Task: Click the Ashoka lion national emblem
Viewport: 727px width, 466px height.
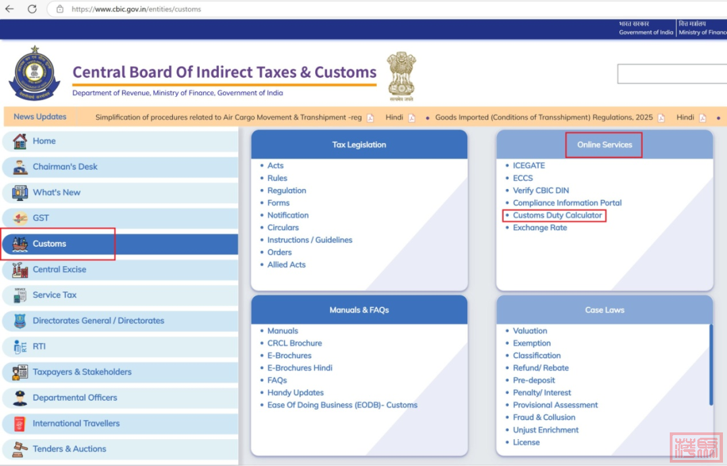Action: (401, 77)
